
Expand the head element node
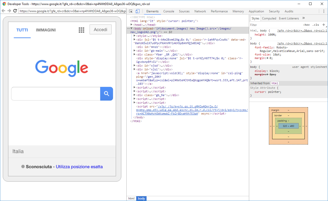tap(131, 25)
